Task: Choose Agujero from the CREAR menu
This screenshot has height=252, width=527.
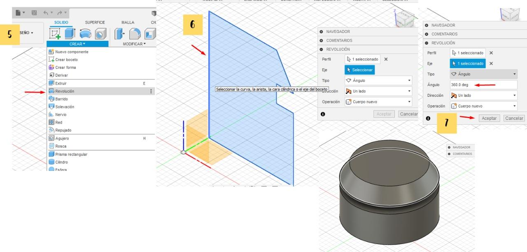Action: coord(101,138)
